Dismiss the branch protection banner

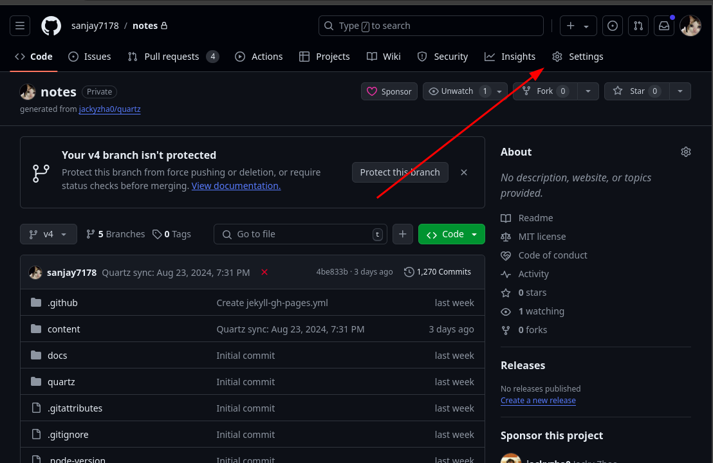click(x=464, y=172)
